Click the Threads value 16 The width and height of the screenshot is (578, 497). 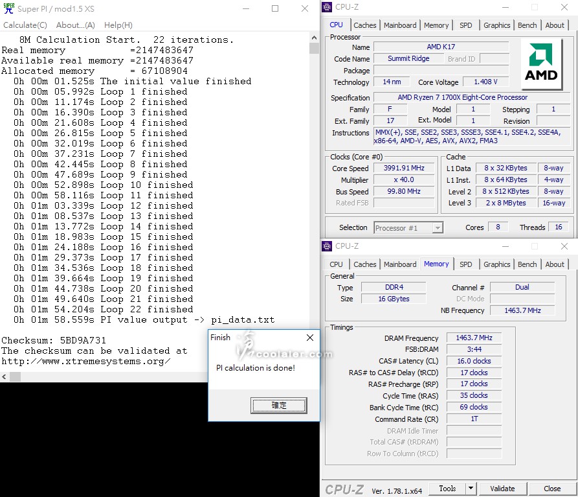(x=558, y=227)
